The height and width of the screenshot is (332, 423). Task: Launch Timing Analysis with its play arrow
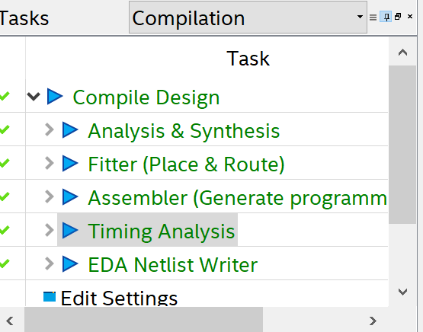tap(70, 231)
